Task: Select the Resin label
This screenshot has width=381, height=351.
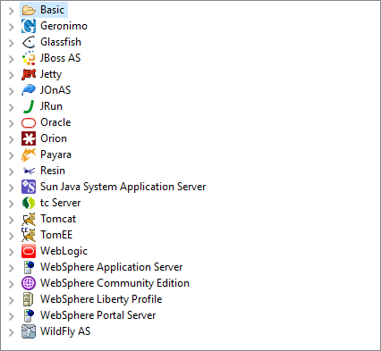Action: click(x=53, y=171)
